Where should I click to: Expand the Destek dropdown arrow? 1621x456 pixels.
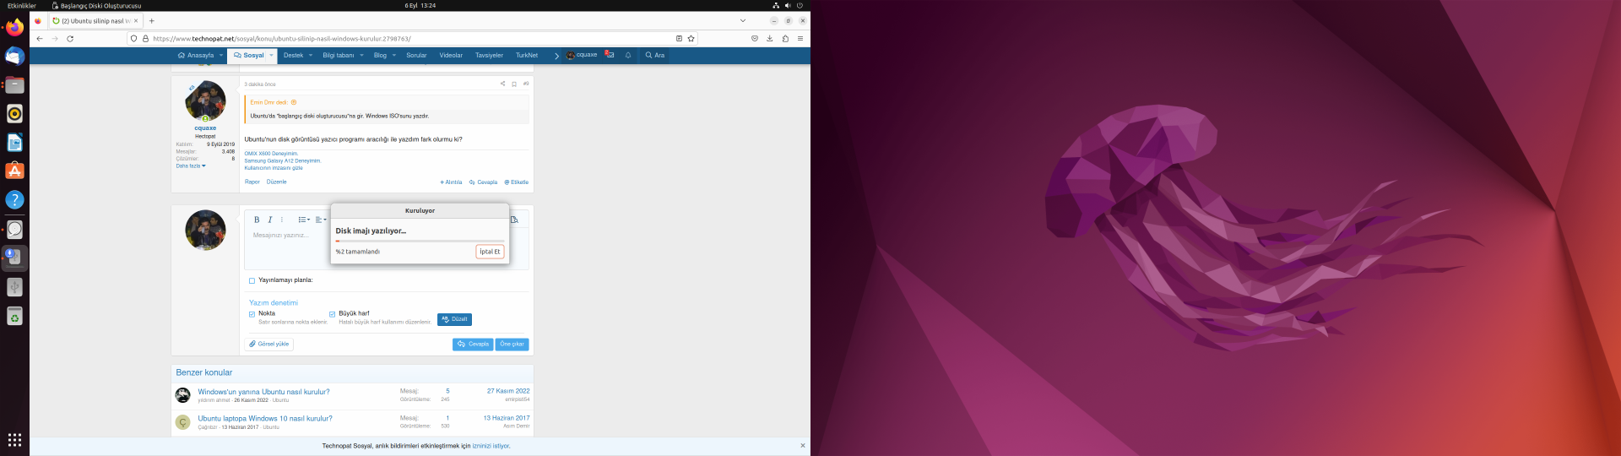[x=311, y=55]
